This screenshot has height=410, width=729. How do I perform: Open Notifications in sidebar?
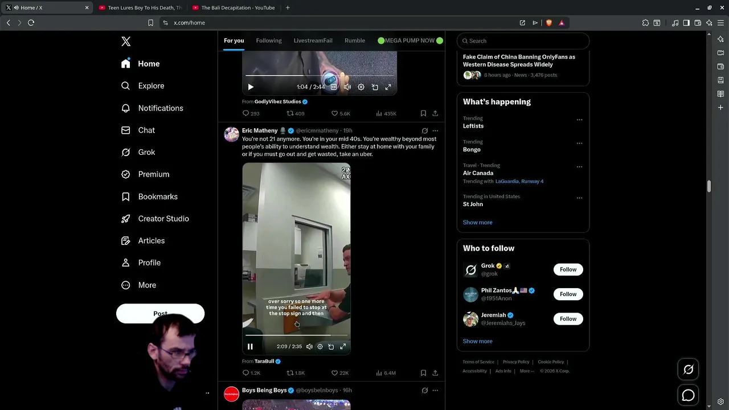point(152,108)
